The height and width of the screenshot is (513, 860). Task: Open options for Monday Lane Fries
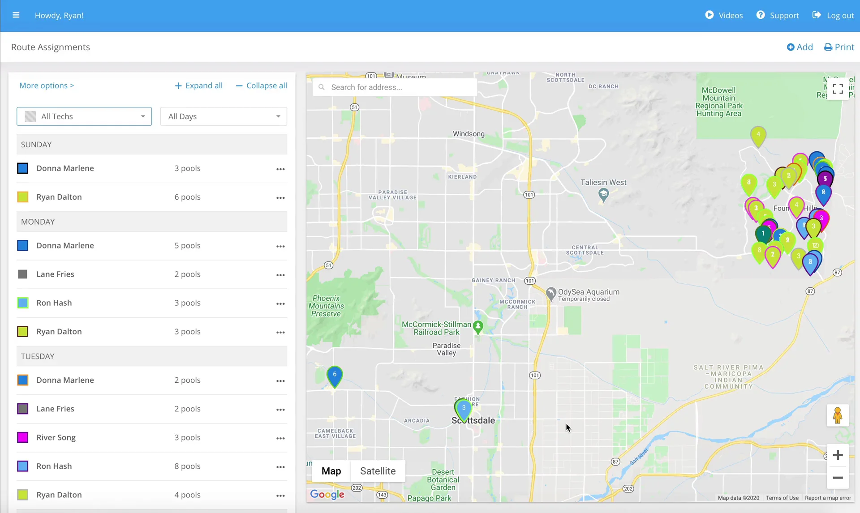click(x=280, y=275)
